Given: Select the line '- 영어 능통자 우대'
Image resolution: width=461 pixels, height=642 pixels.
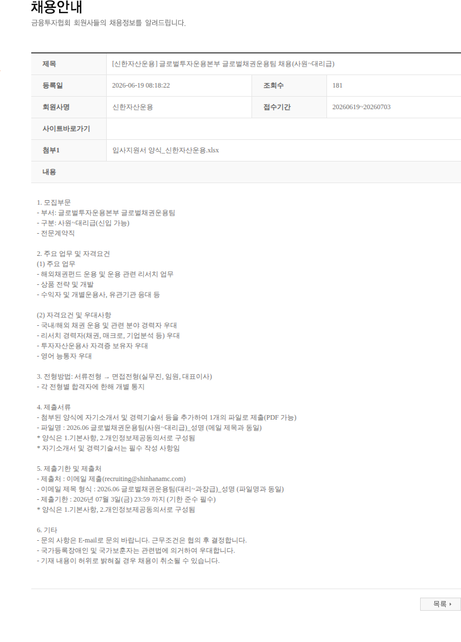Looking at the screenshot, I should [x=64, y=356].
